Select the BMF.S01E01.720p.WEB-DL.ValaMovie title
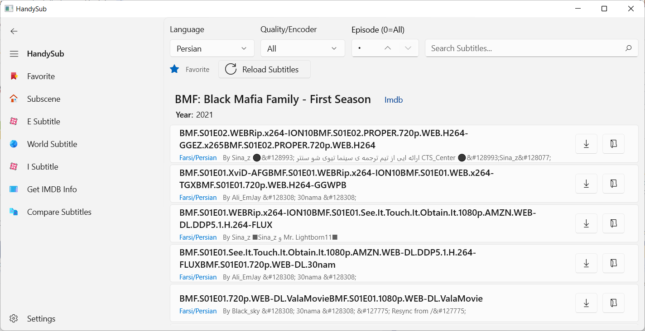Image resolution: width=645 pixels, height=331 pixels. pos(331,298)
